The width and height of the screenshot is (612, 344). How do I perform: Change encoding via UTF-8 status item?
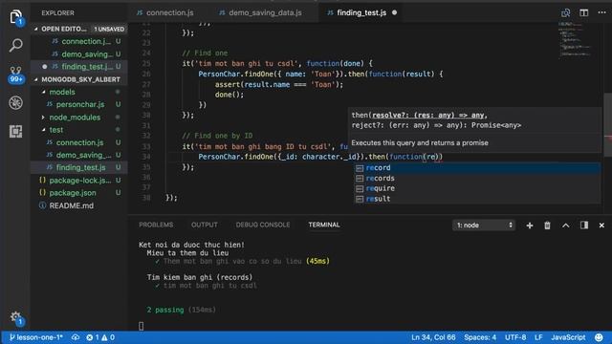pos(515,337)
